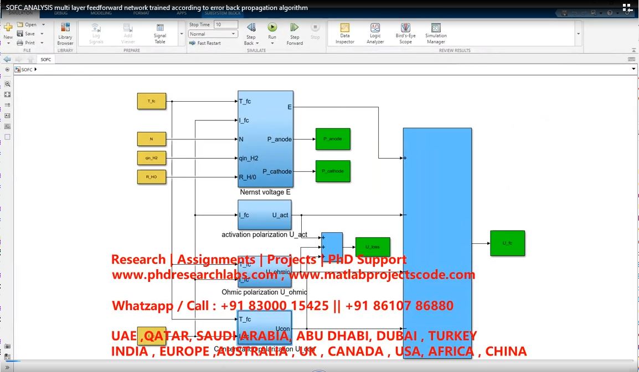This screenshot has height=372, width=639.
Task: Click the Step Back icon
Action: tap(251, 28)
